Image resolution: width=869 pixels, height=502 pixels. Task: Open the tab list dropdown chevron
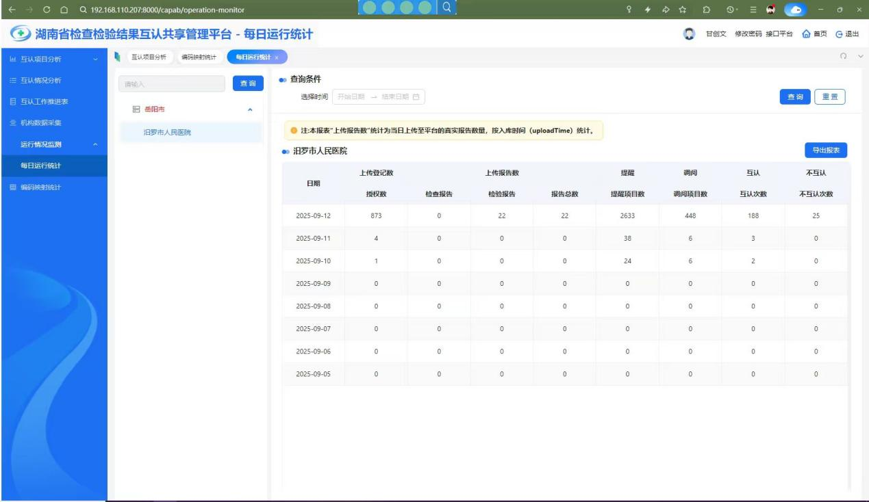(x=860, y=56)
